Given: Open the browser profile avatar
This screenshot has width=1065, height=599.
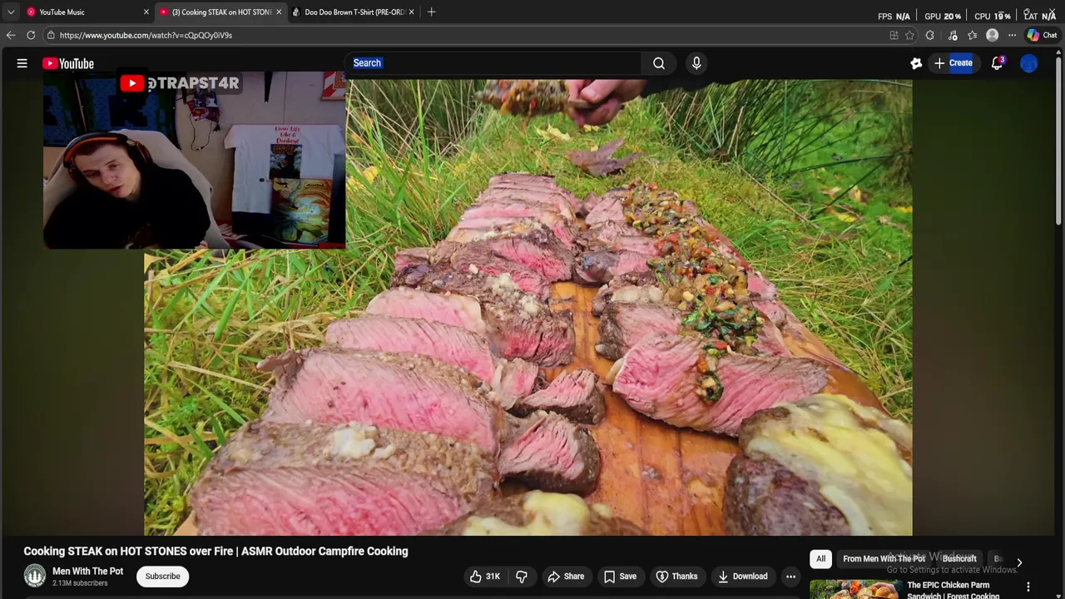Looking at the screenshot, I should tap(992, 35).
